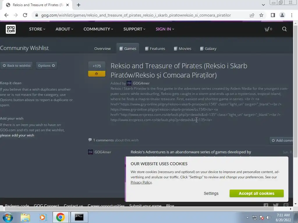Click the GOG4mer avatar in comments
This screenshot has height=223, width=298.
click(91, 152)
